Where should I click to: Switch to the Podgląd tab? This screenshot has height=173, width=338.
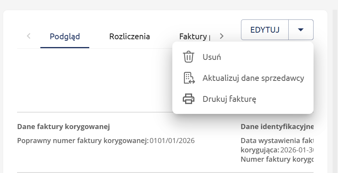click(x=65, y=37)
